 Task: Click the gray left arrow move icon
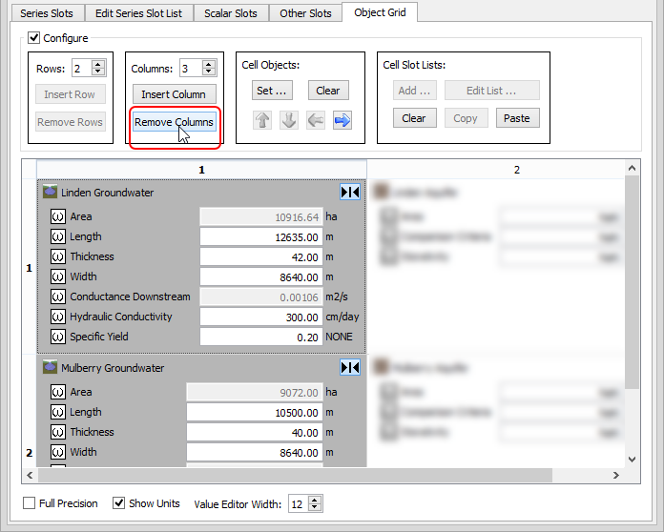(x=315, y=120)
